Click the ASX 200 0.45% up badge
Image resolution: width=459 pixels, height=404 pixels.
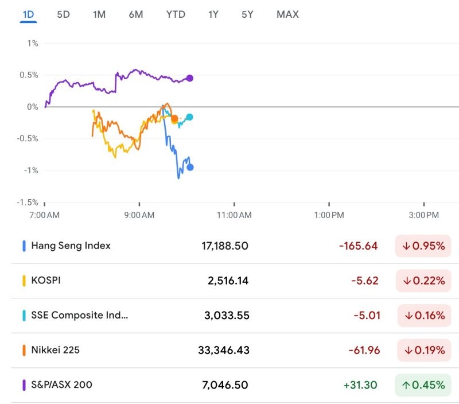pyautogui.click(x=423, y=385)
